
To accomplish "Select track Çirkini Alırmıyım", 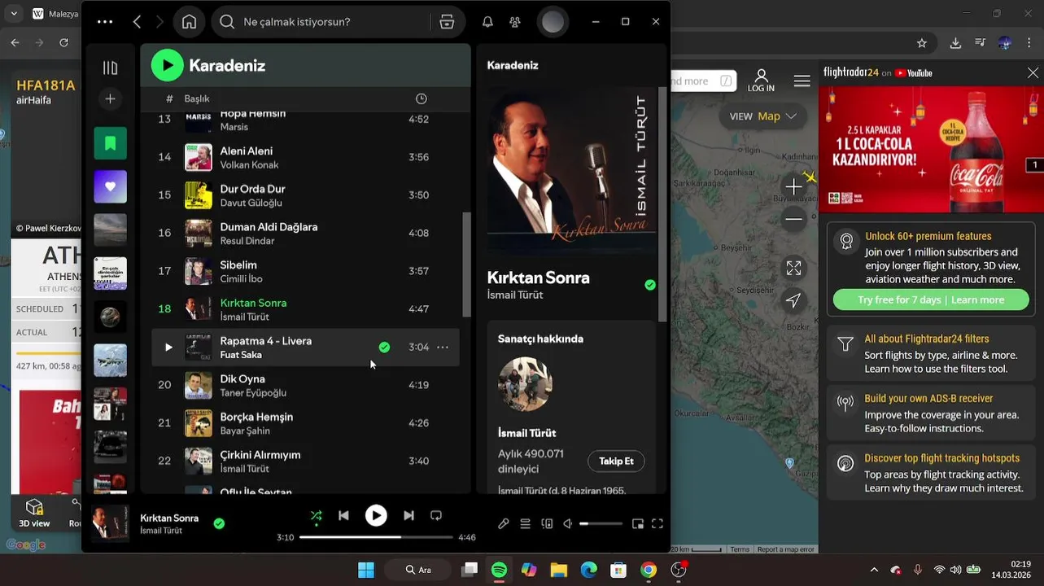I will [305, 461].
